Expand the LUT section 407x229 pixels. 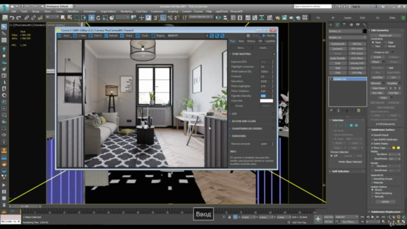coord(234,114)
